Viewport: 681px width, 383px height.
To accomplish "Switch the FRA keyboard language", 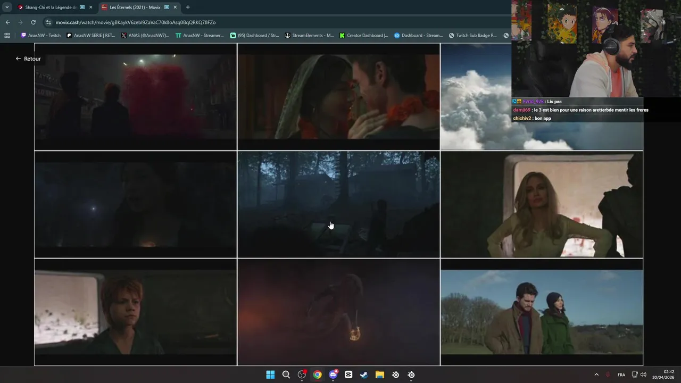I will click(x=621, y=374).
